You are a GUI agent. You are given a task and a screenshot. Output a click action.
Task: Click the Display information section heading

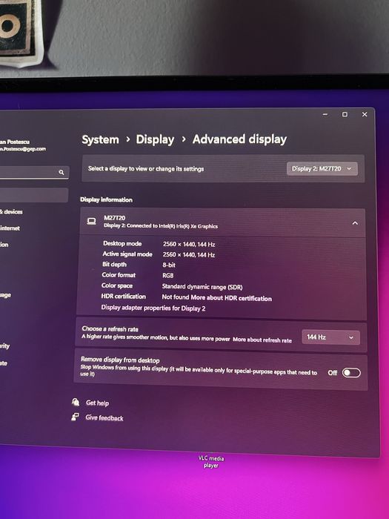tap(106, 199)
